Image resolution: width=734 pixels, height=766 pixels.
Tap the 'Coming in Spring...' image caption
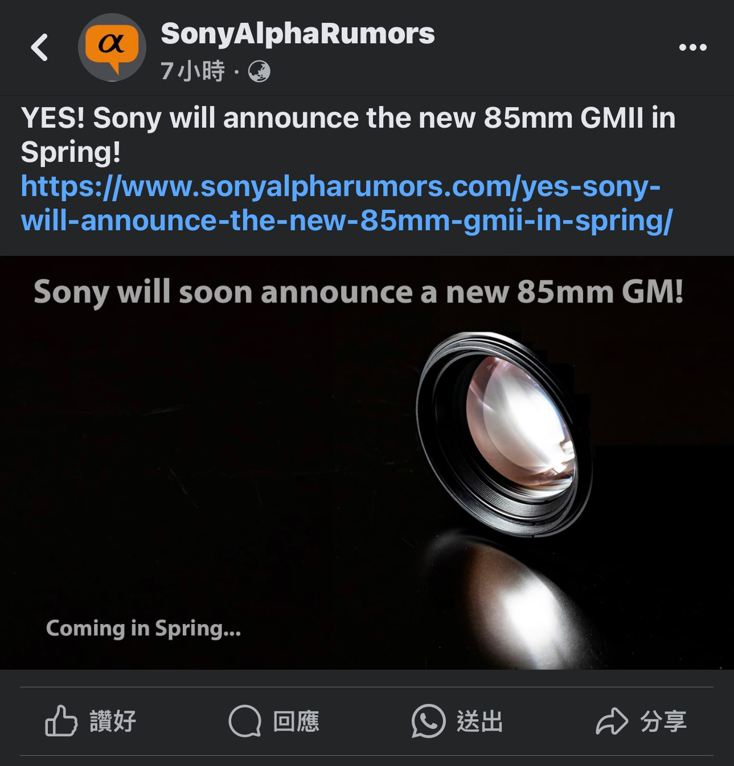click(x=143, y=629)
